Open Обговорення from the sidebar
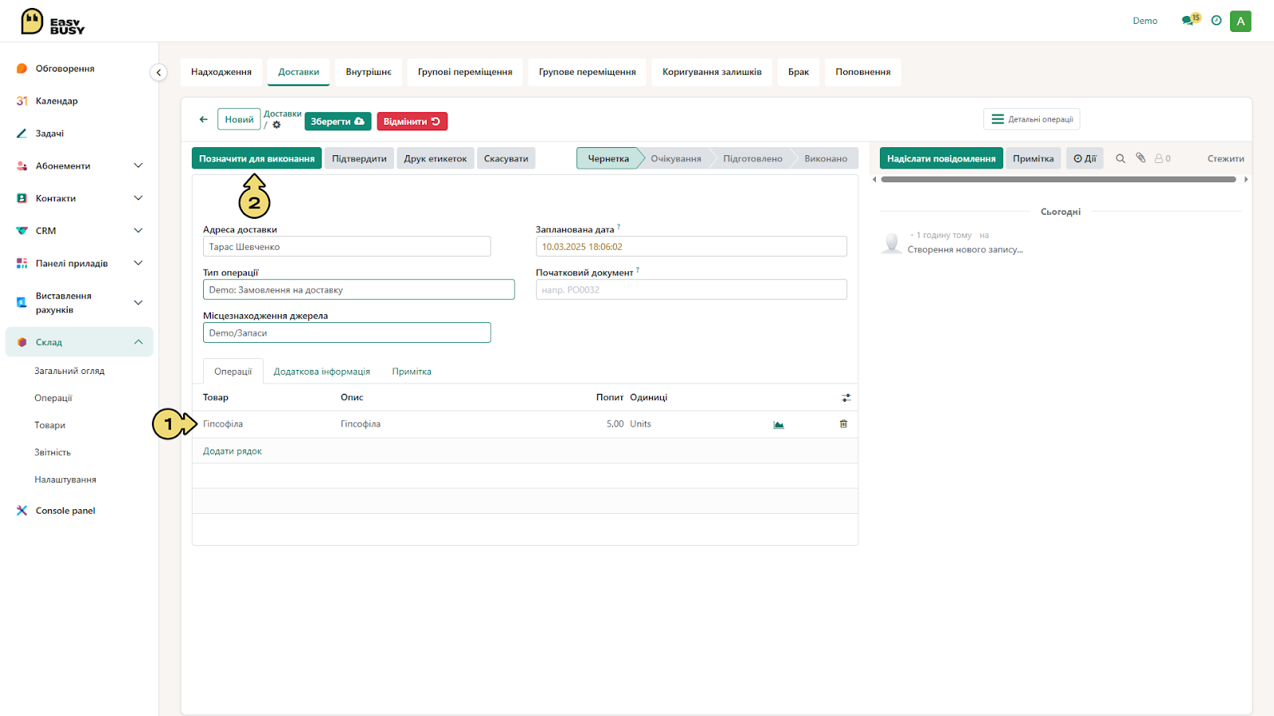 [64, 68]
